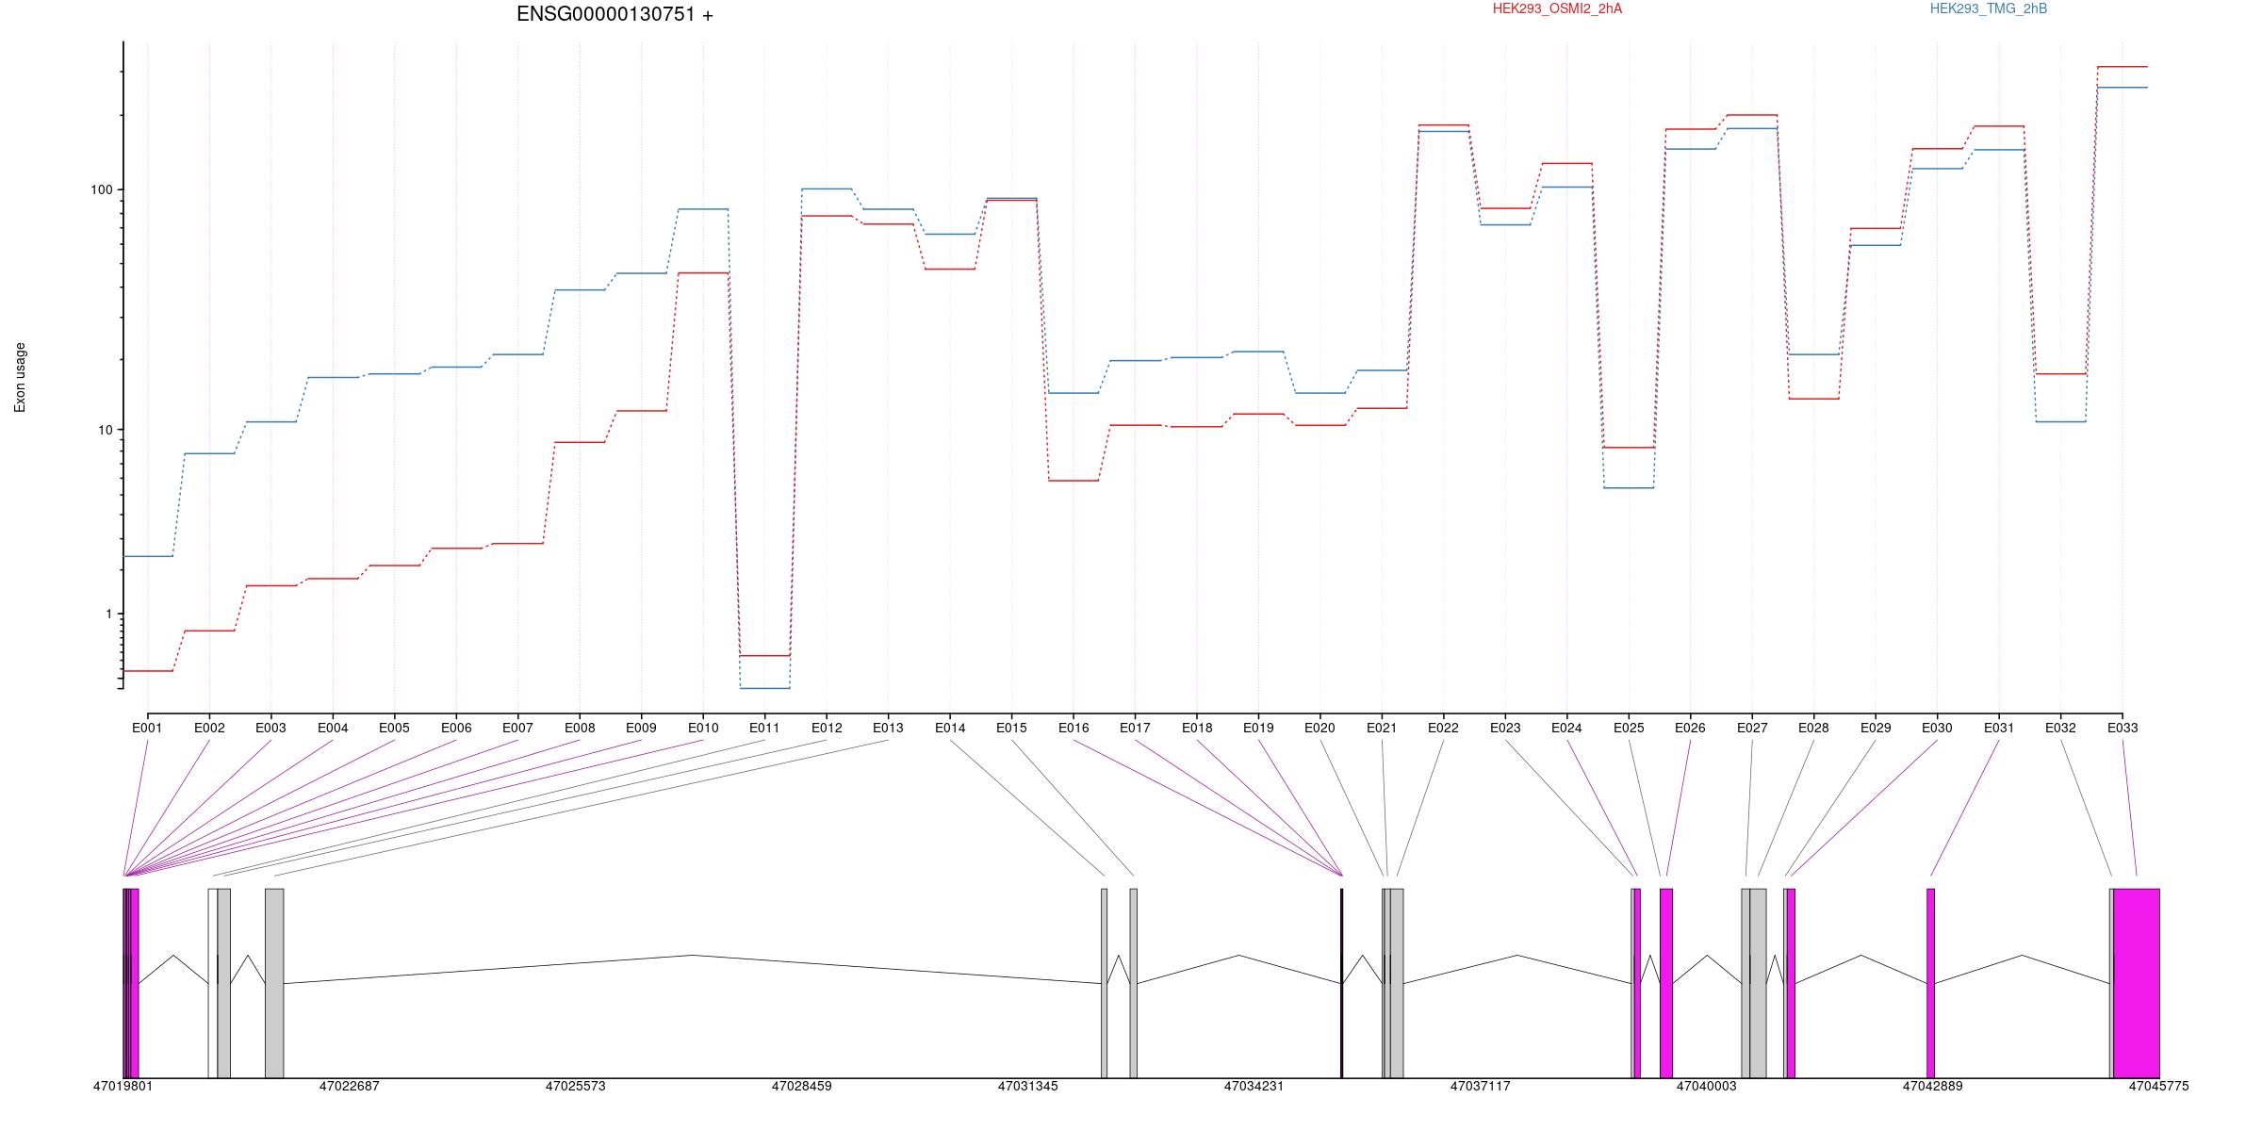This screenshot has width=2262, height=1131.
Task: Click the Exon usage axis label
Action: (20, 377)
